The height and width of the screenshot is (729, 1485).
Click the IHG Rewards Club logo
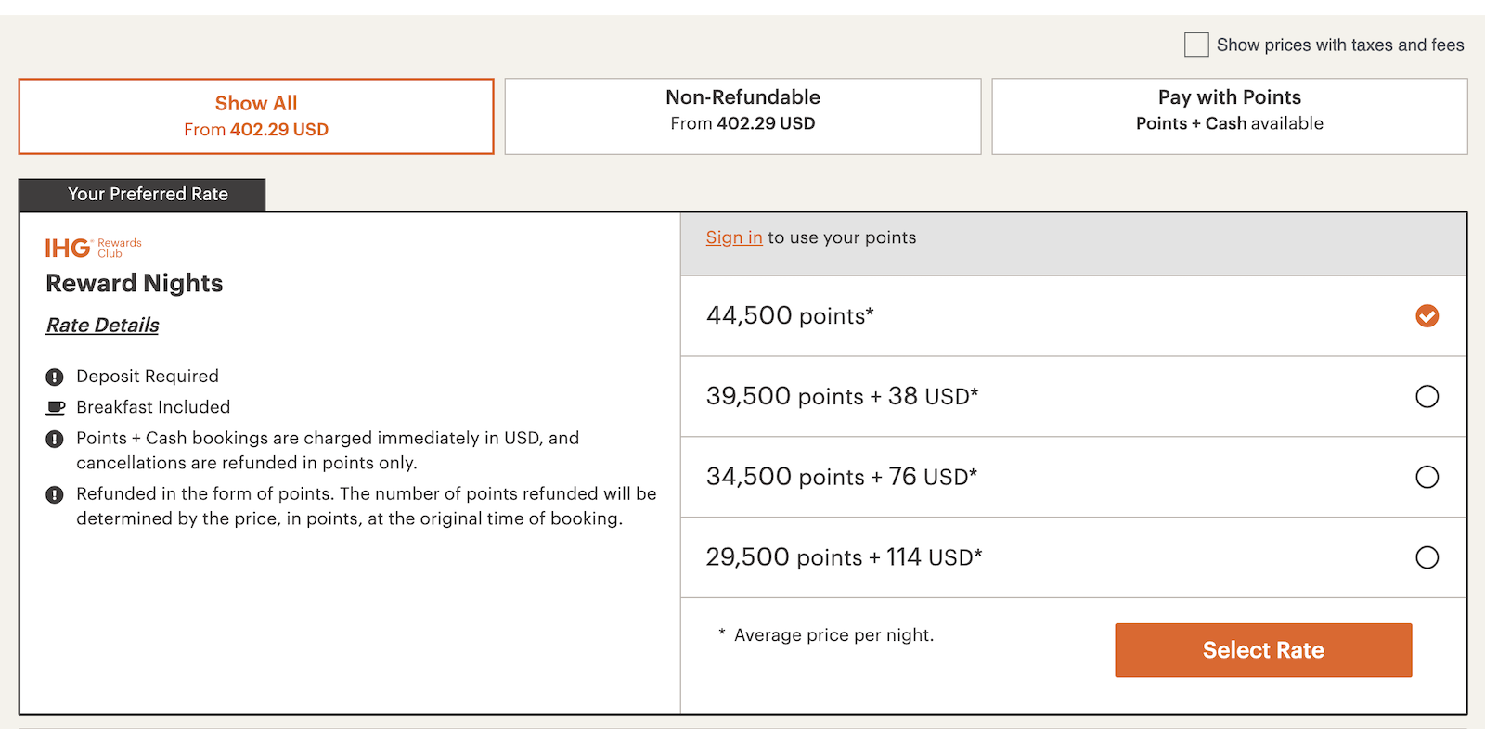(x=92, y=247)
